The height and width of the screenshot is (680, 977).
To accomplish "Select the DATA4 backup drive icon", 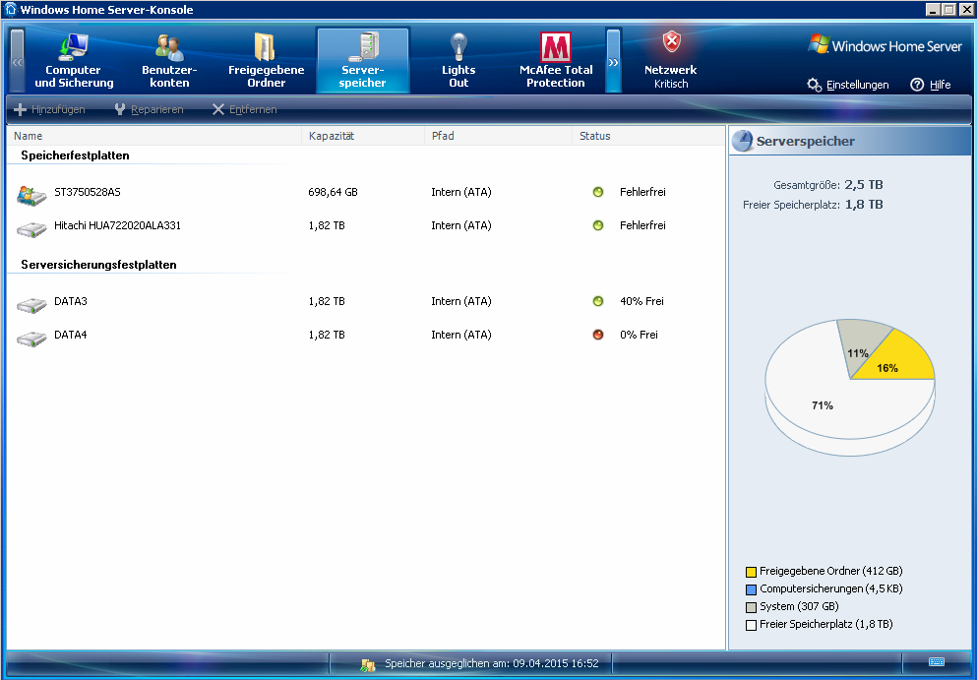I will pyautogui.click(x=31, y=338).
